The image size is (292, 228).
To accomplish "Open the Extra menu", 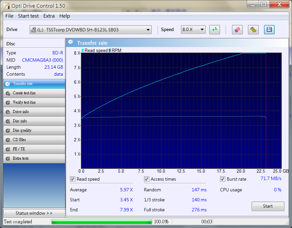I will click(49, 16).
